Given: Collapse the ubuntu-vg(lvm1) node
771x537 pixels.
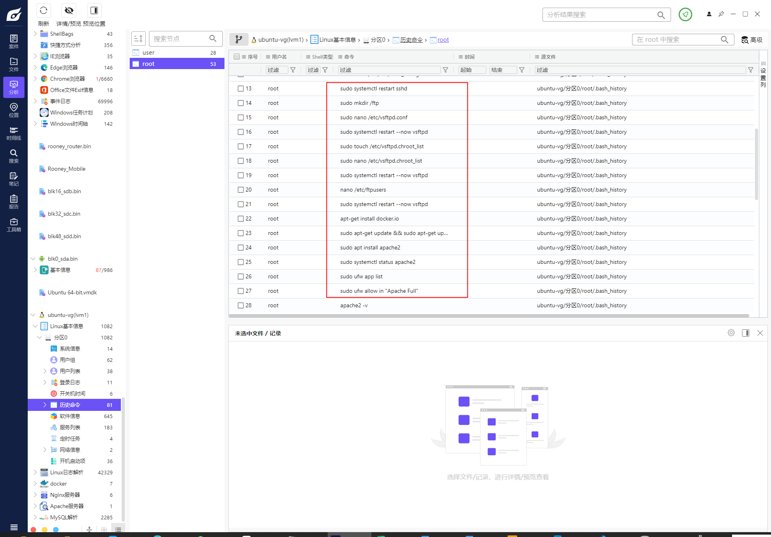Looking at the screenshot, I should (33, 315).
